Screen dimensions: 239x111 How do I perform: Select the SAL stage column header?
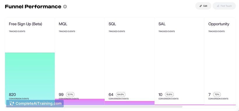[162, 24]
